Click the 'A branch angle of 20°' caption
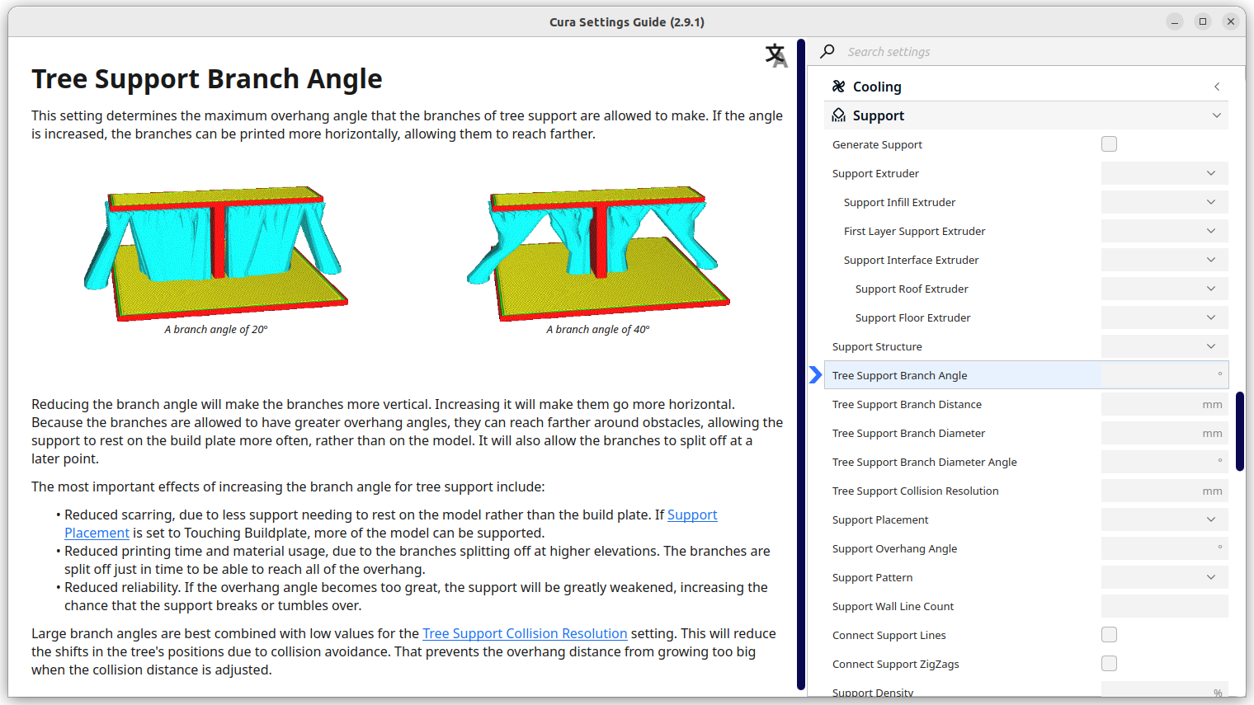The height and width of the screenshot is (705, 1254). pos(216,330)
